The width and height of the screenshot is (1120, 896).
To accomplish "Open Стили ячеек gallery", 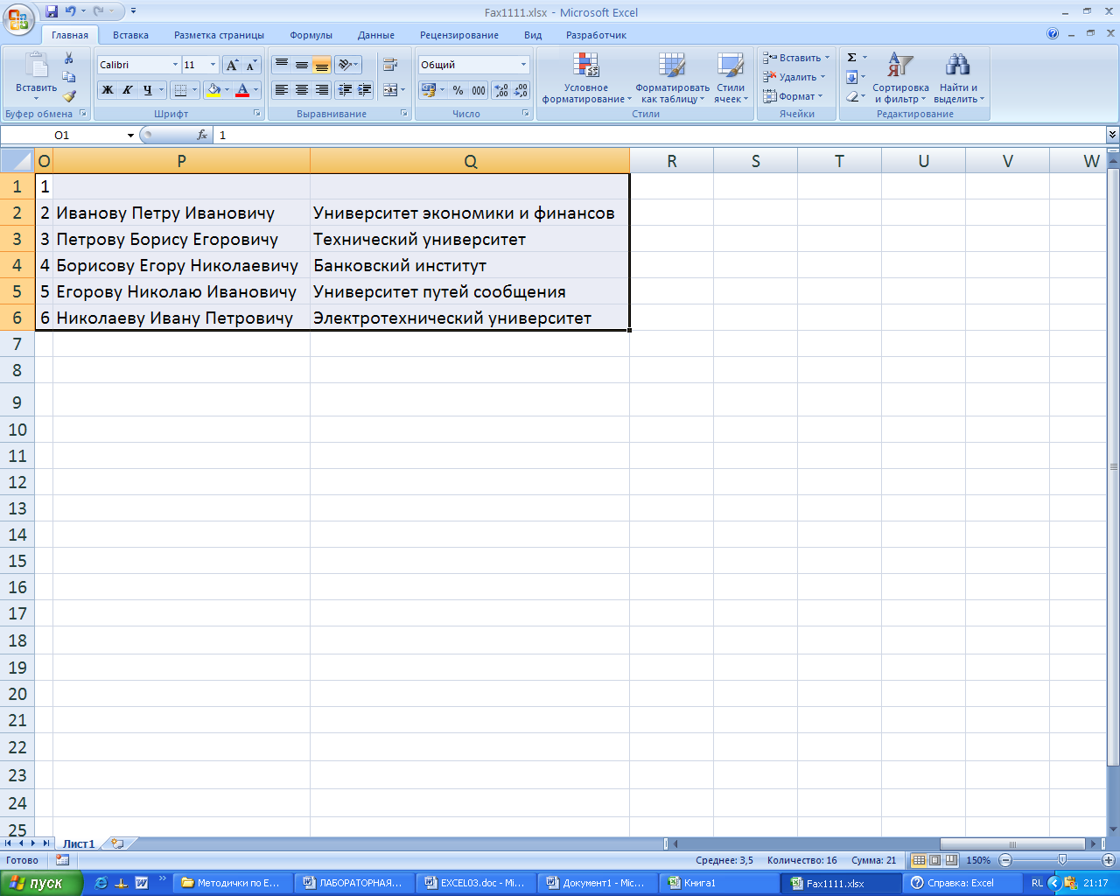I will point(731,79).
